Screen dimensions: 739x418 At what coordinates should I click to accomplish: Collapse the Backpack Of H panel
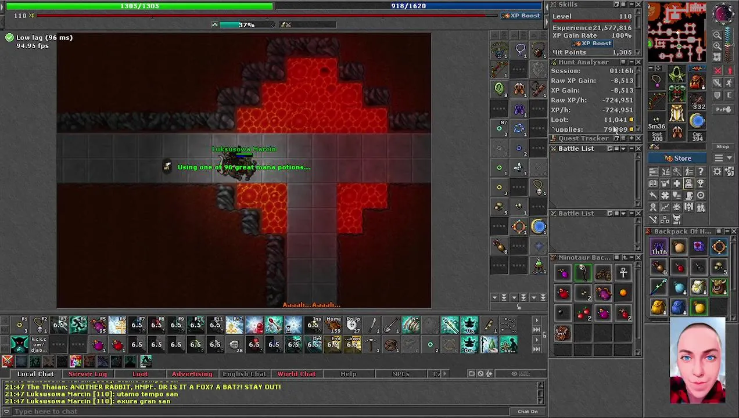pos(726,232)
